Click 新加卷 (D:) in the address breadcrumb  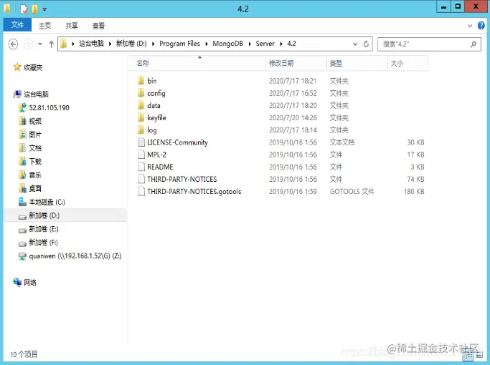click(x=131, y=44)
